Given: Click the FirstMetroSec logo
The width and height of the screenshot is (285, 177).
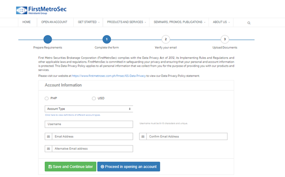Looking at the screenshot, I should (41, 10).
